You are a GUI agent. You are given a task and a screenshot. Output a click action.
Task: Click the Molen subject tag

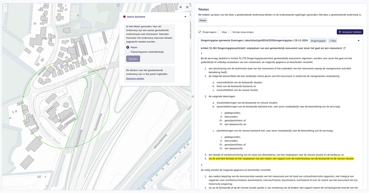click(x=203, y=20)
